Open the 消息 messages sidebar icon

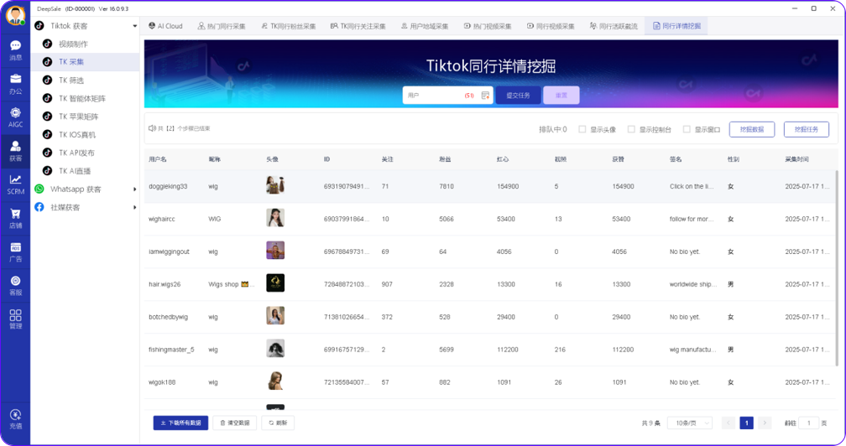click(x=16, y=50)
